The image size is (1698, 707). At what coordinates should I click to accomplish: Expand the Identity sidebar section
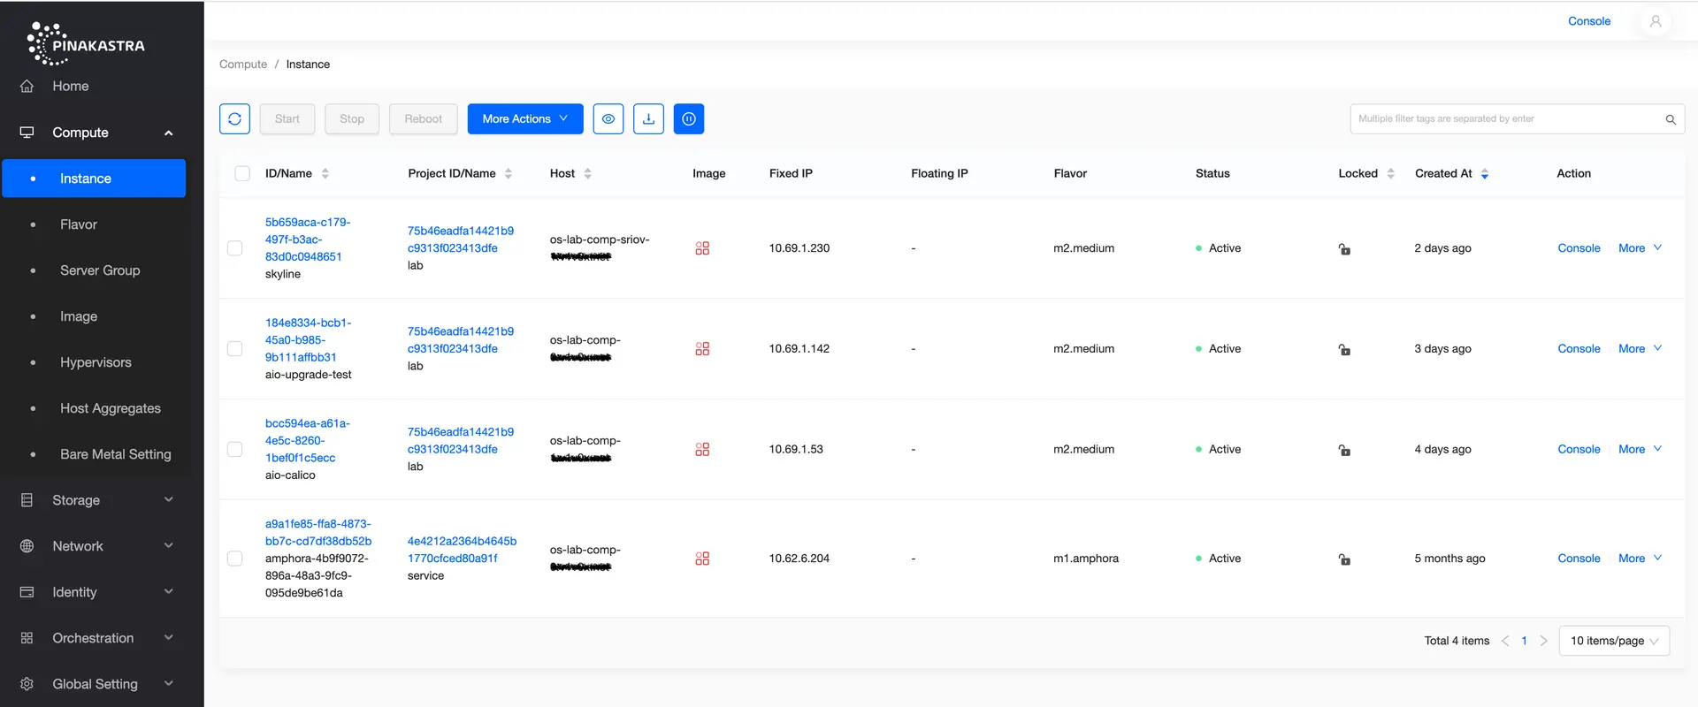tap(168, 592)
